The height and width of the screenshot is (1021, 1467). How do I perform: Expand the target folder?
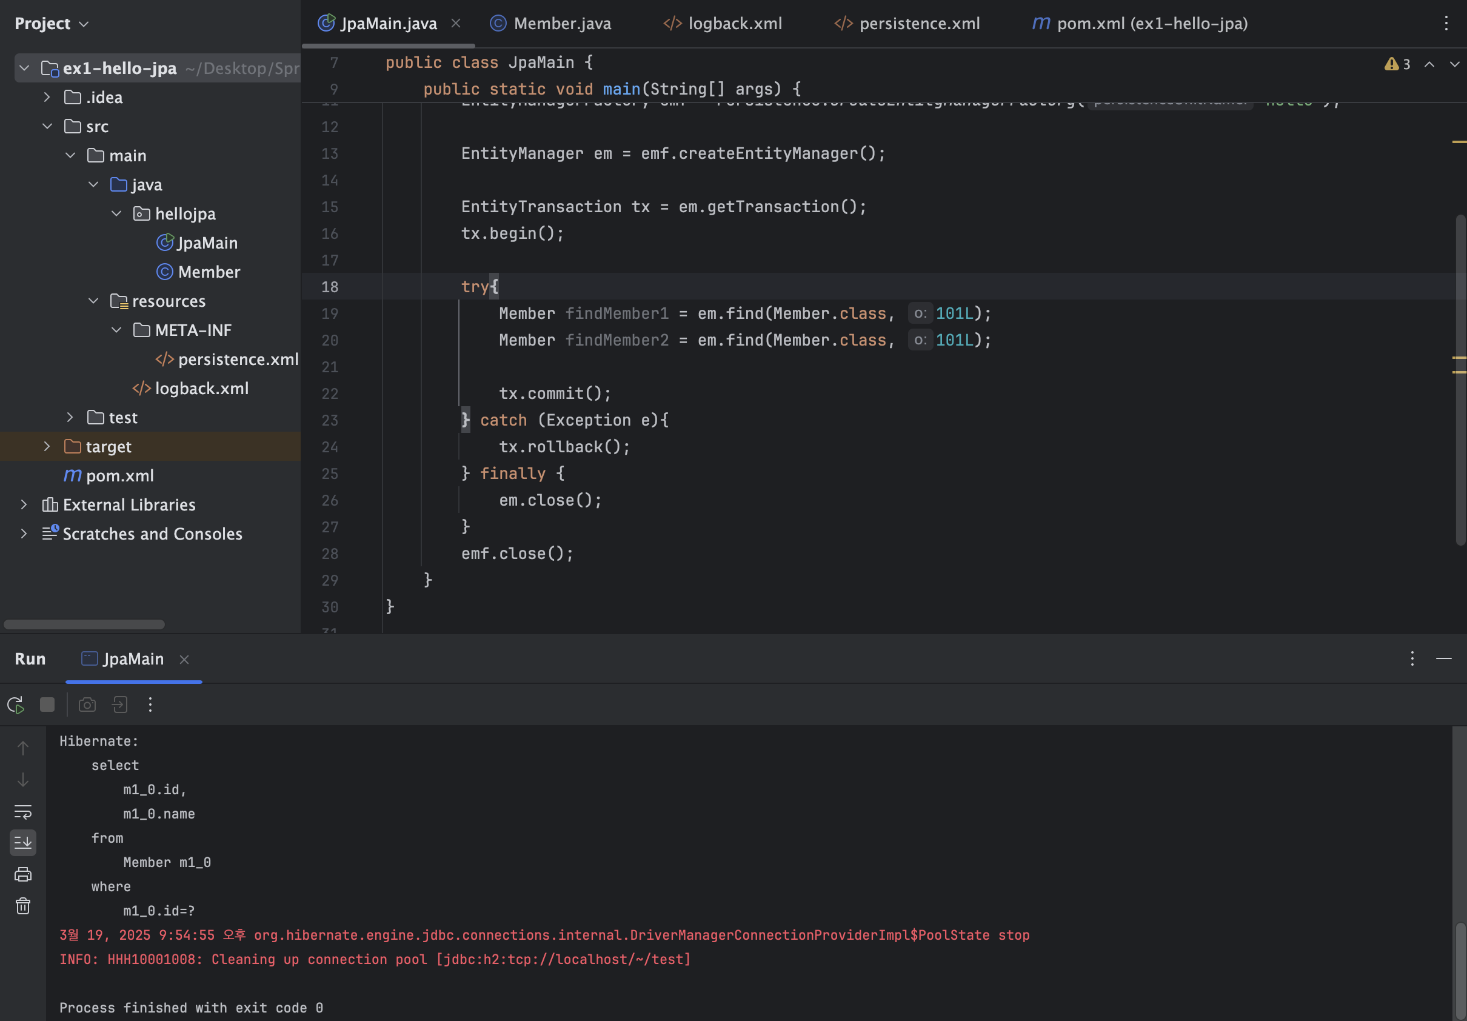pyautogui.click(x=47, y=447)
